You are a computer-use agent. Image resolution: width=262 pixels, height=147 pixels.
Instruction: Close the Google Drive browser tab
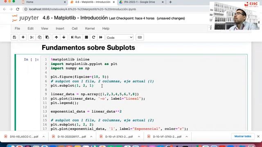click(163, 2)
